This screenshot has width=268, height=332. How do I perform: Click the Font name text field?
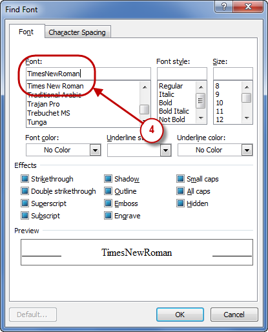pos(88,74)
